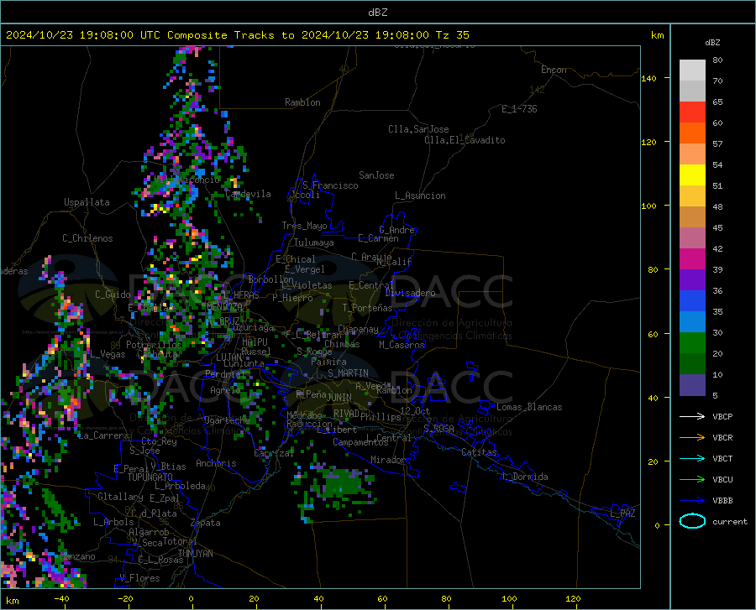Select the green 30 dBZ swatch

pyautogui.click(x=692, y=343)
